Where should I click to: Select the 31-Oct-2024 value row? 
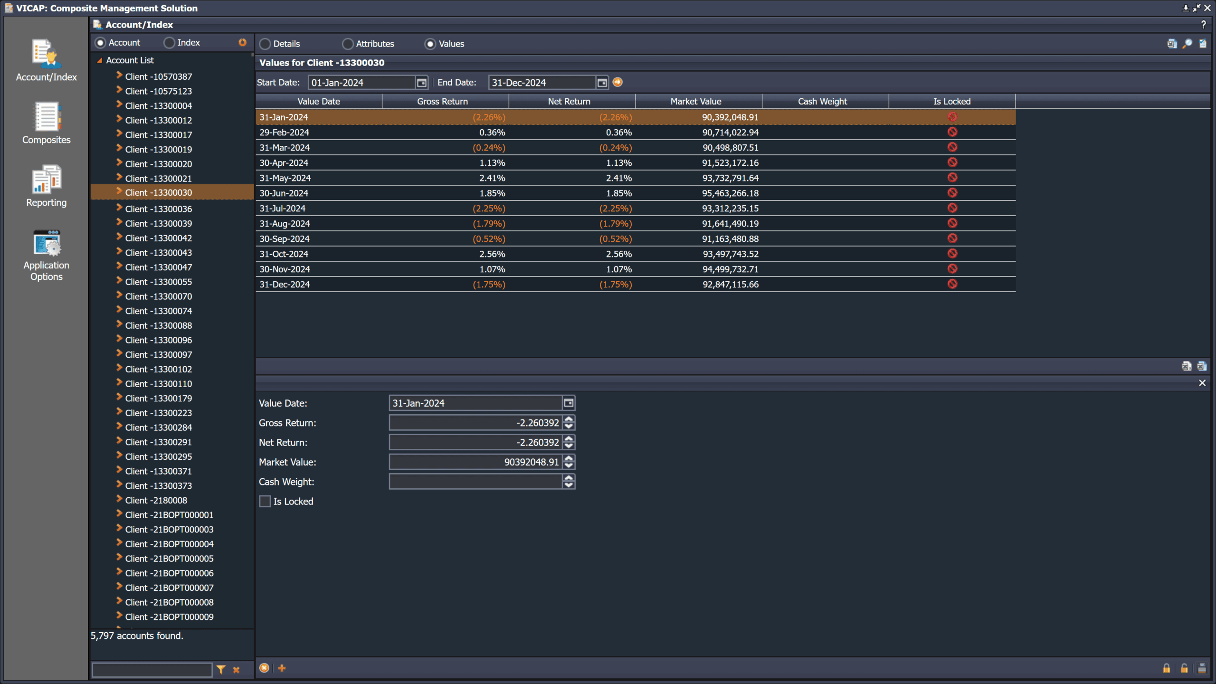636,254
